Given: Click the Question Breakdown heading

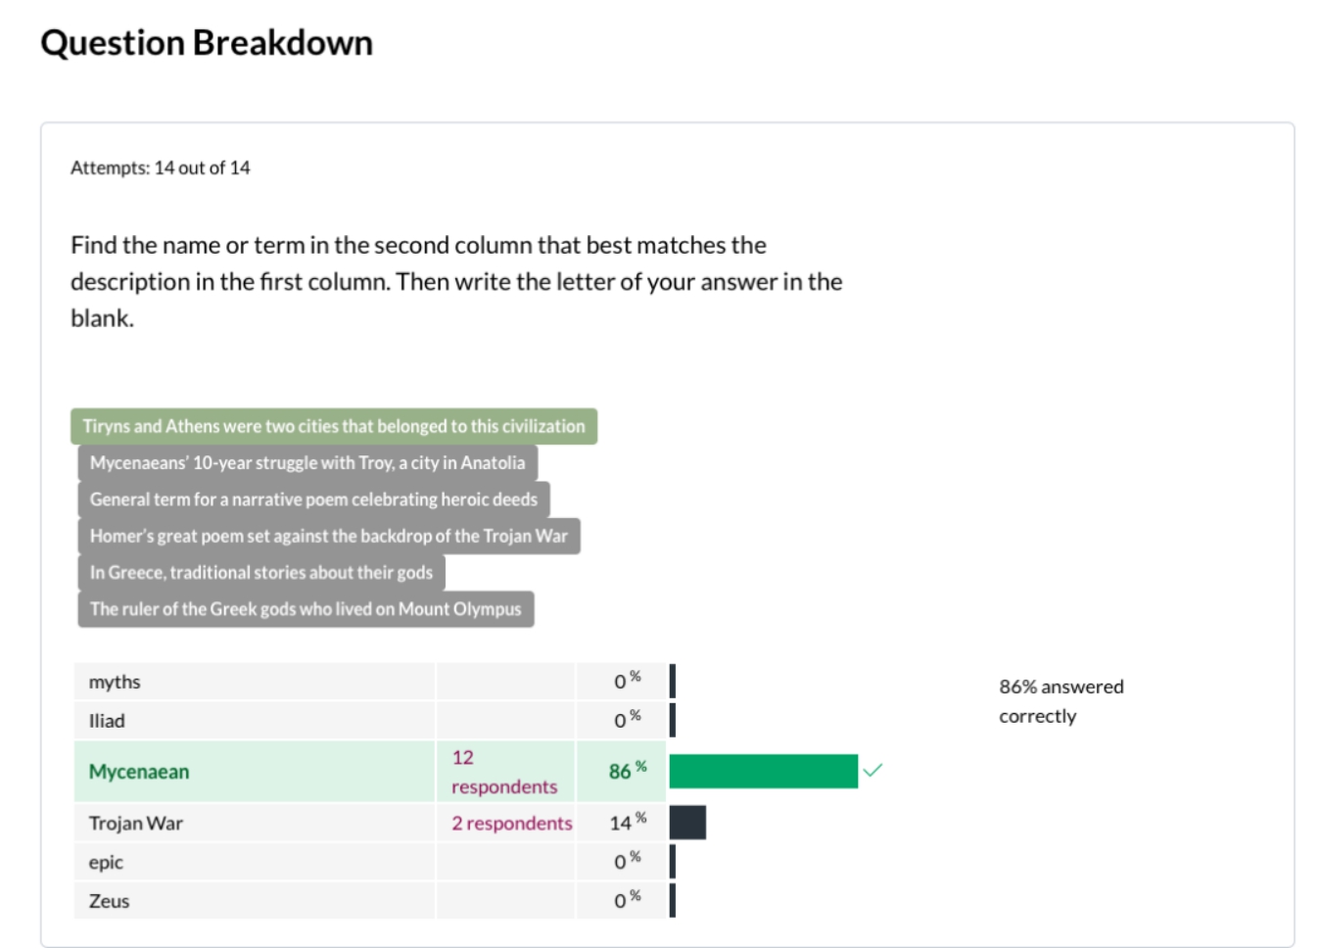Looking at the screenshot, I should tap(207, 43).
